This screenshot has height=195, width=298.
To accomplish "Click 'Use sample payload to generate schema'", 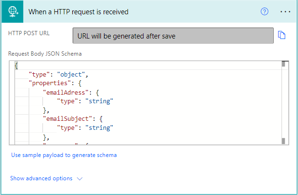I will coord(64,155).
